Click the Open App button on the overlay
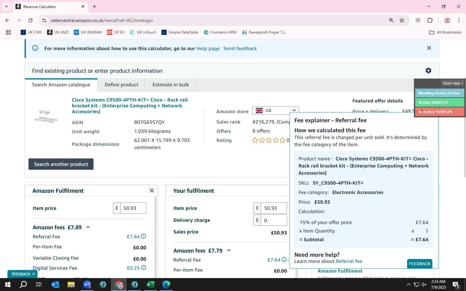Viewport: 466px width, 291px height. tap(453, 83)
